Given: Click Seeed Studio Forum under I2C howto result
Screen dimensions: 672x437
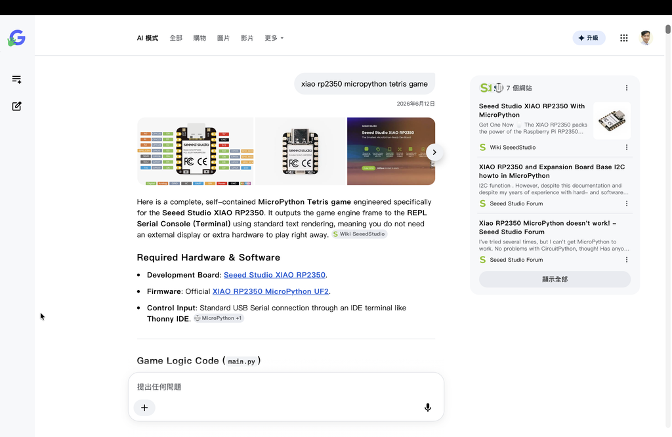Looking at the screenshot, I should (516, 203).
